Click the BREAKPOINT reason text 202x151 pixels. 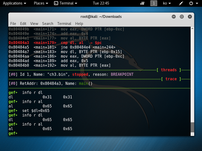click(x=122, y=74)
